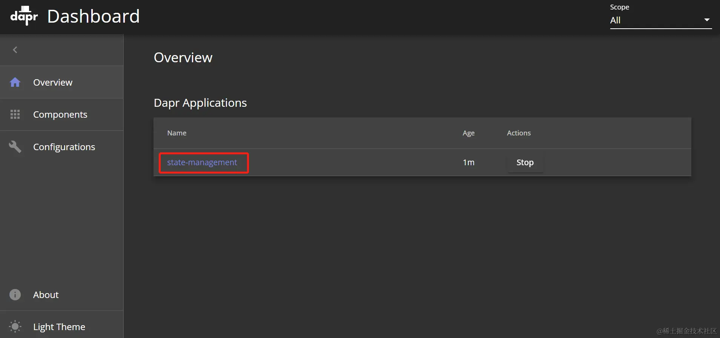This screenshot has width=720, height=338.
Task: Click the home icon beside Overview
Action: (15, 82)
